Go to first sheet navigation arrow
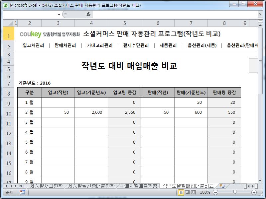266x199 pixels. coord(6,186)
